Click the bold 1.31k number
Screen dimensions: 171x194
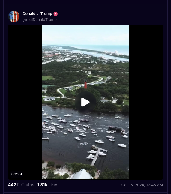click(42, 185)
